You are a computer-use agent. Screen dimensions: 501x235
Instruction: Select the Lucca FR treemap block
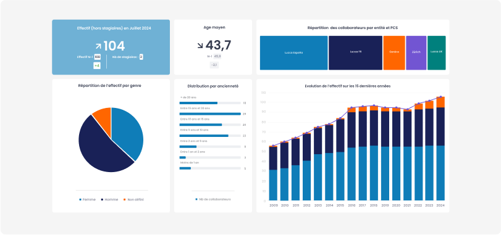pos(355,52)
